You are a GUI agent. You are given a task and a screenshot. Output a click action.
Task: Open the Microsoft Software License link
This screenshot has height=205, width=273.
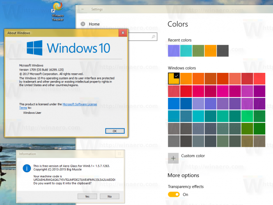[80, 104]
